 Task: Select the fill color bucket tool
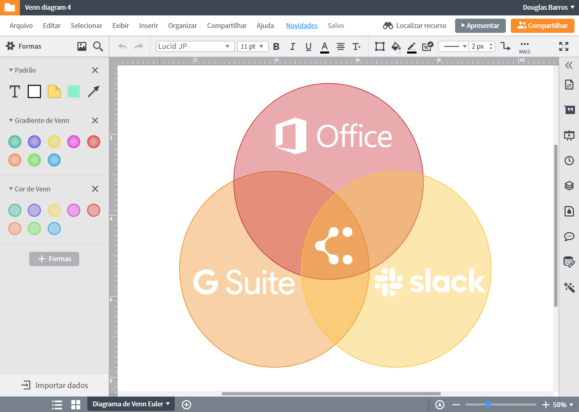pyautogui.click(x=396, y=46)
